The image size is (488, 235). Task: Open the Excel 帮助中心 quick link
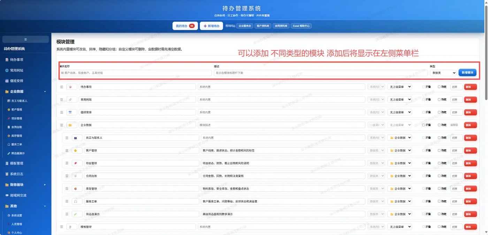[302, 26]
